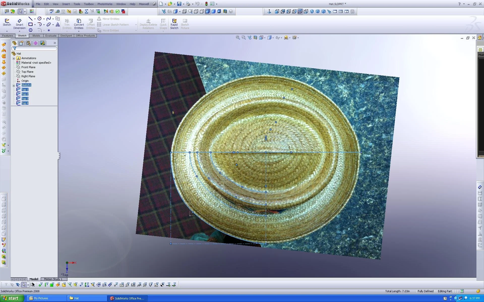Select the Ellipse sketch tool
Viewport: 484px width, 302px height.
coord(49,25)
